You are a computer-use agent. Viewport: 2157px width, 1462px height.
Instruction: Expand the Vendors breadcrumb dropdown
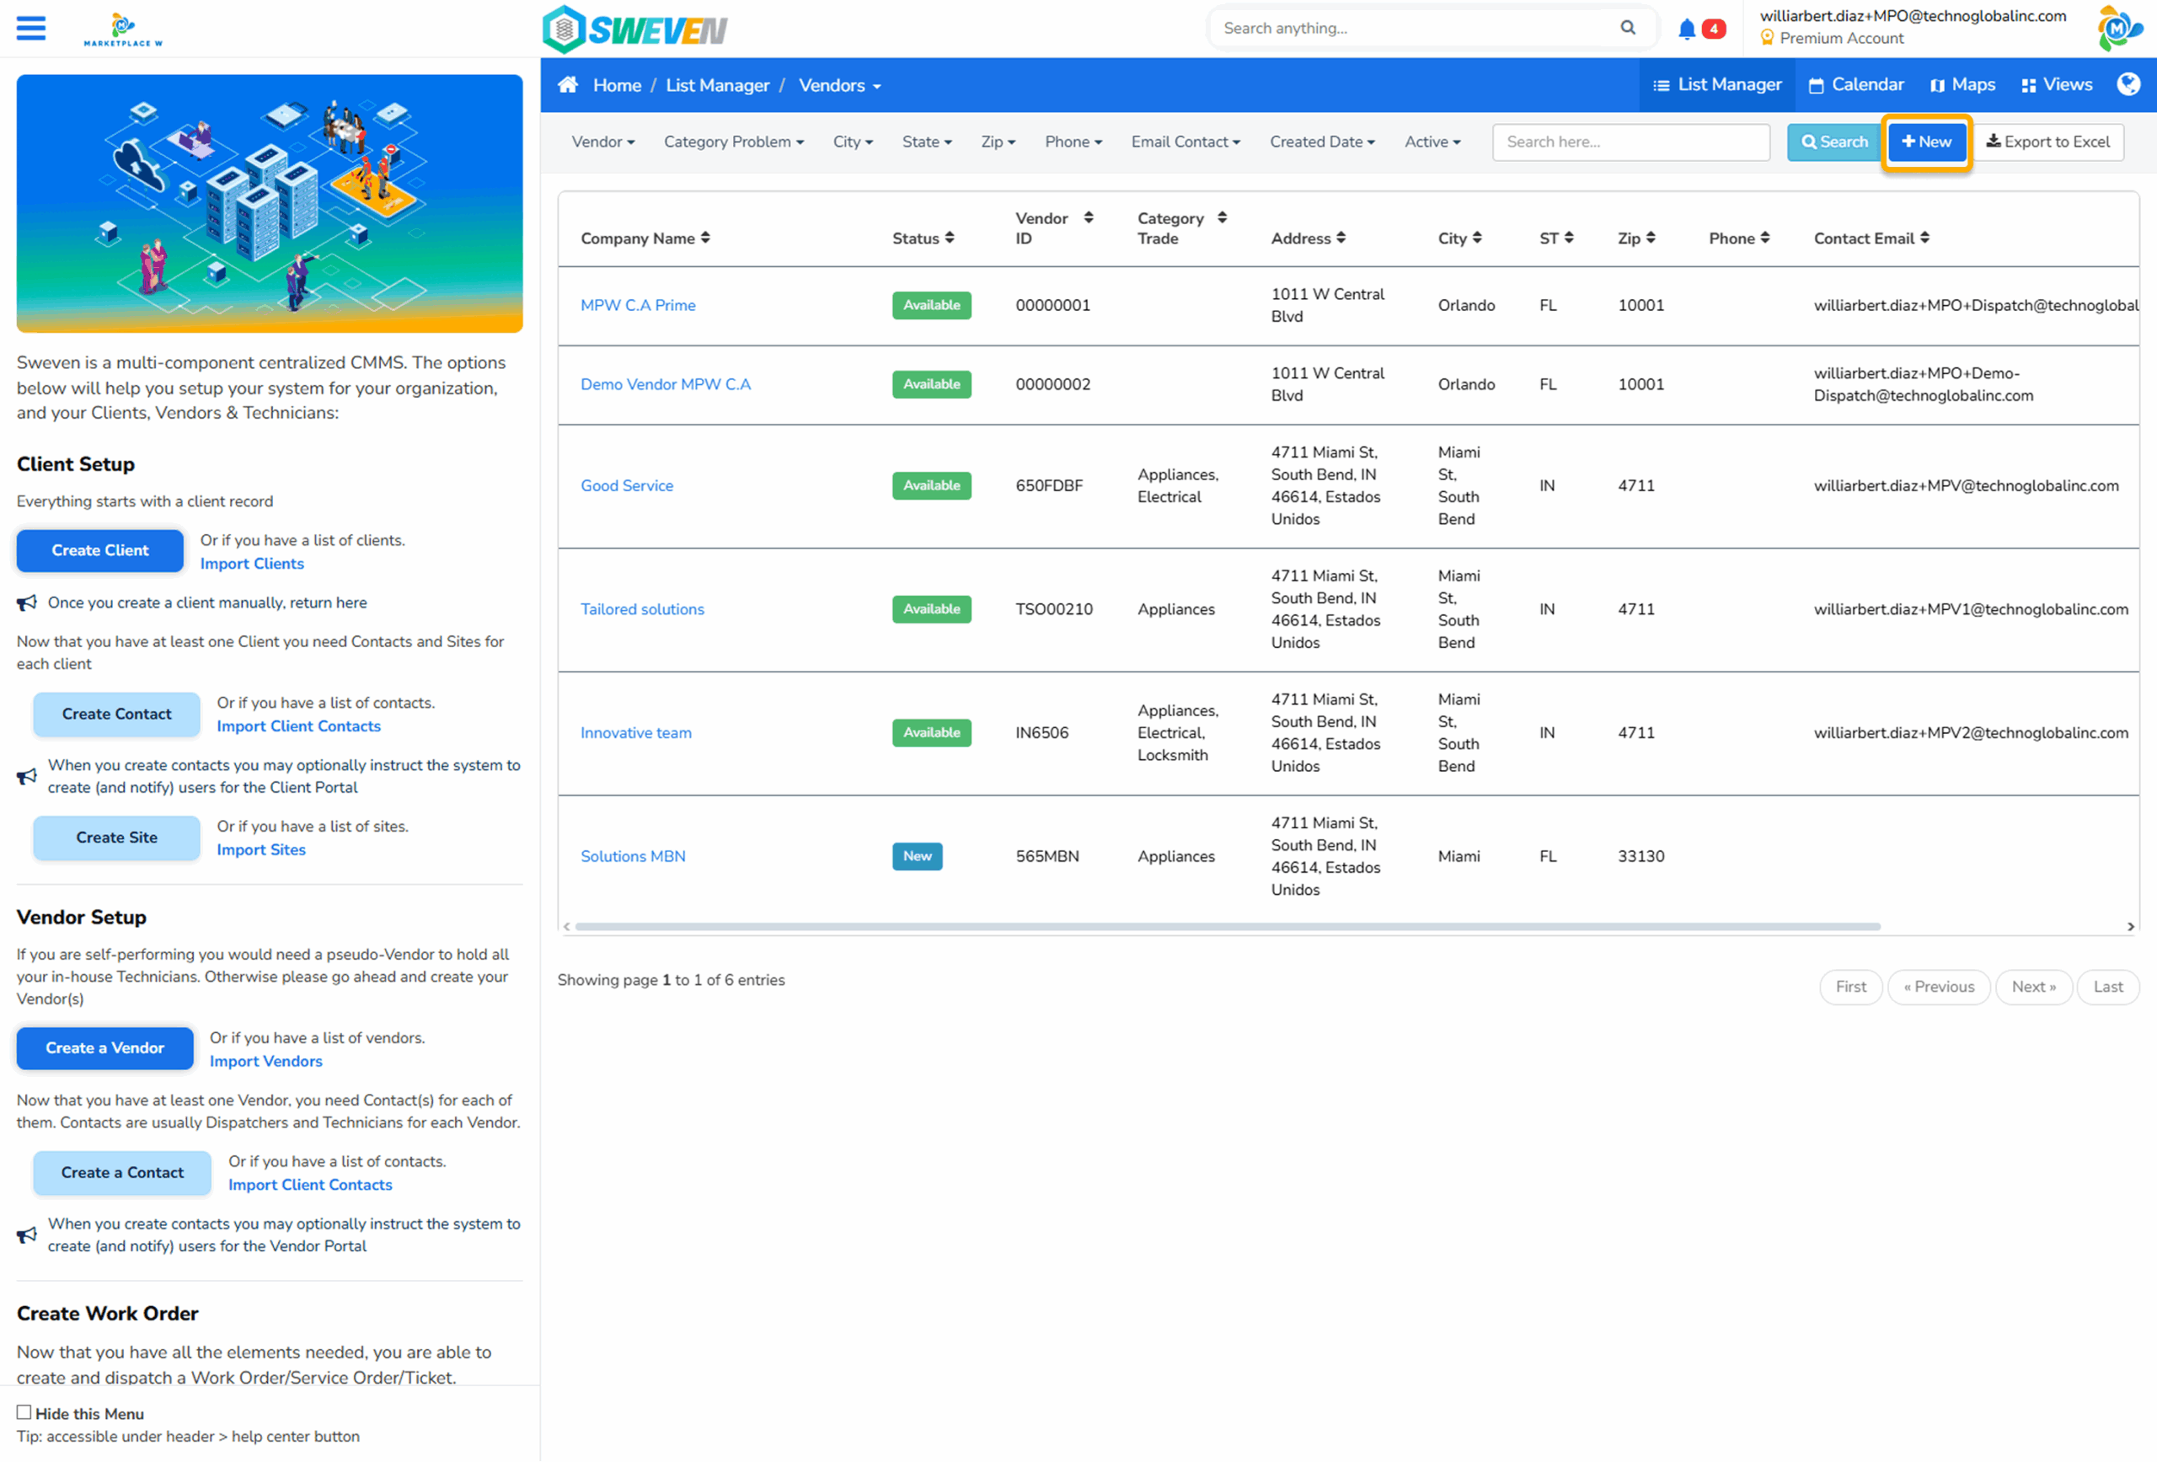(839, 85)
